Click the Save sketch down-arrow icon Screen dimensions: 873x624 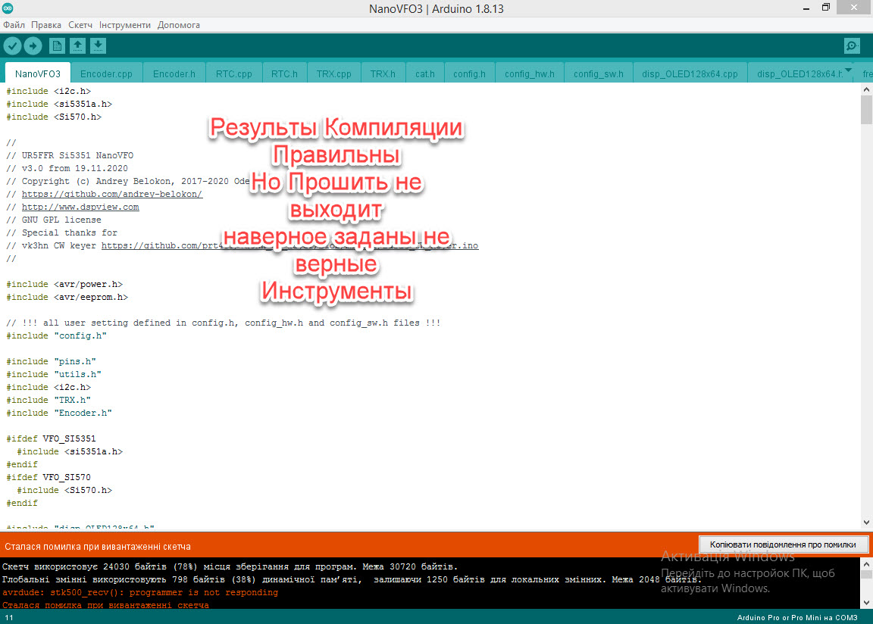(x=98, y=46)
